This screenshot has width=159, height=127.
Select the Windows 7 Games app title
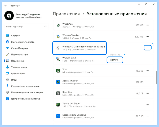84,47
